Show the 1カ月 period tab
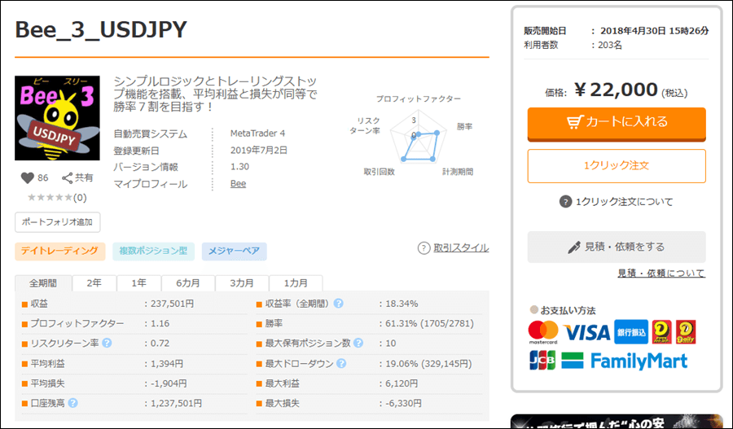 [296, 283]
